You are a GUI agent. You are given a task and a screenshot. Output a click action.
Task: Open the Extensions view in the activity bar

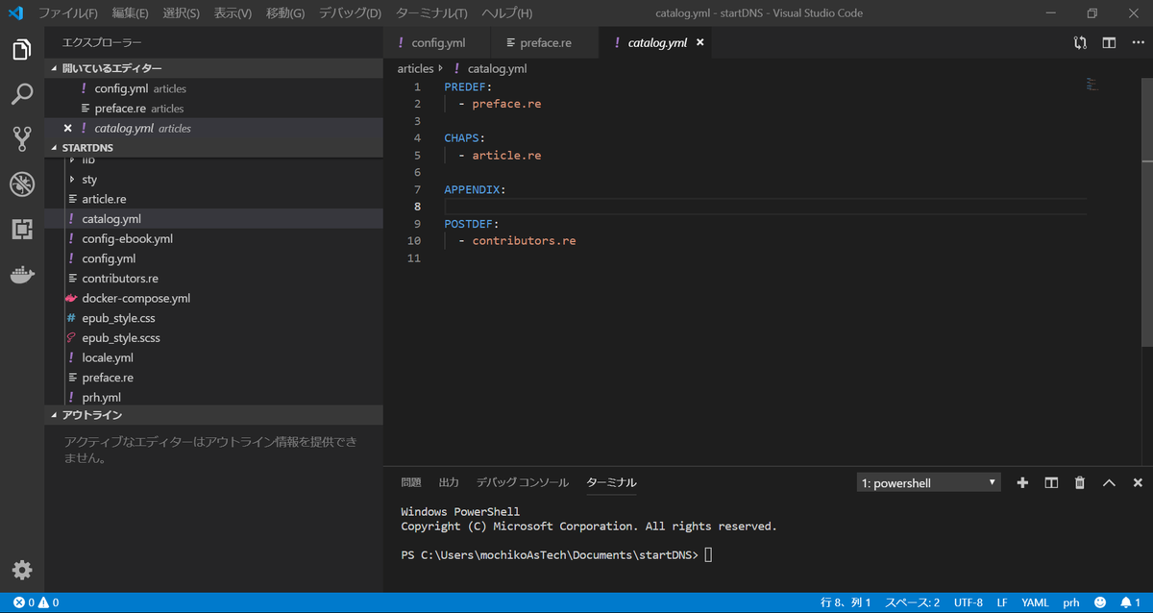tap(22, 229)
